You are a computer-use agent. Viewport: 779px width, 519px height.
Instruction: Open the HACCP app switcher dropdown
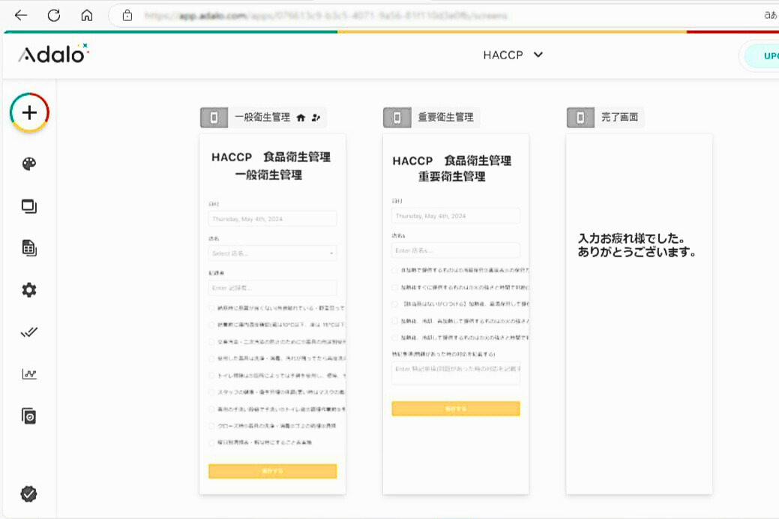coord(513,55)
